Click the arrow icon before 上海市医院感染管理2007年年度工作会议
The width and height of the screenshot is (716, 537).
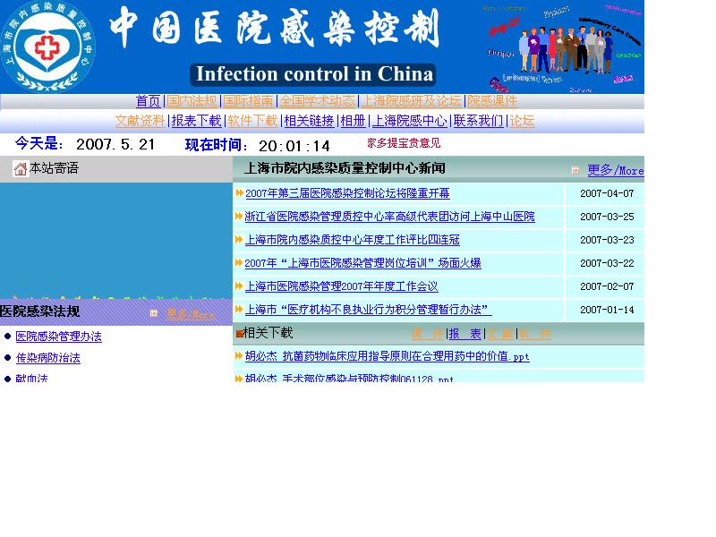pos(238,286)
